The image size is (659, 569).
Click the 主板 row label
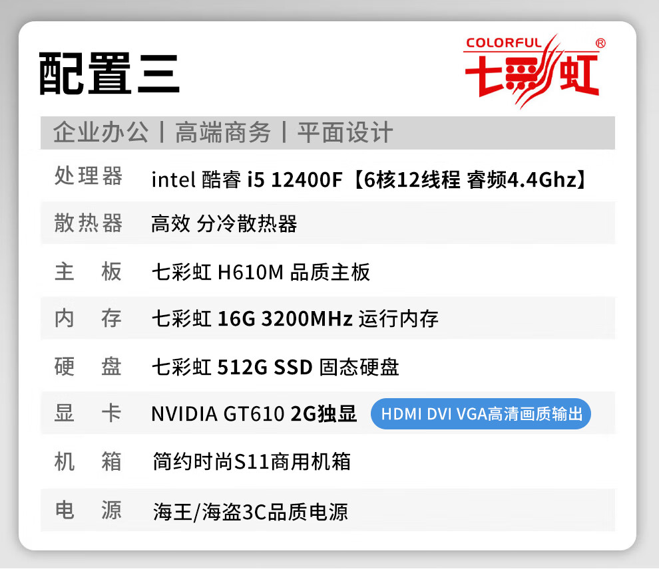coord(89,271)
